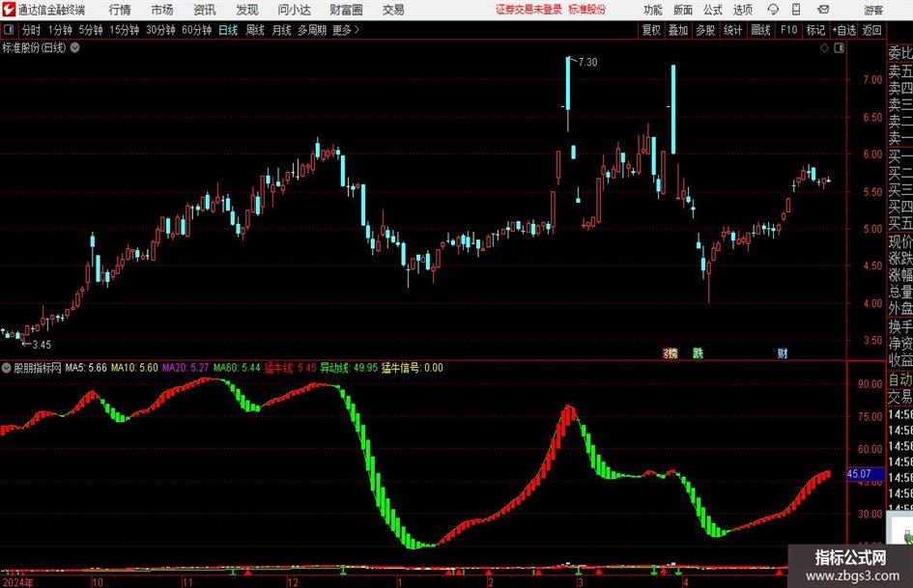Open the 发现 menu

coord(247,10)
